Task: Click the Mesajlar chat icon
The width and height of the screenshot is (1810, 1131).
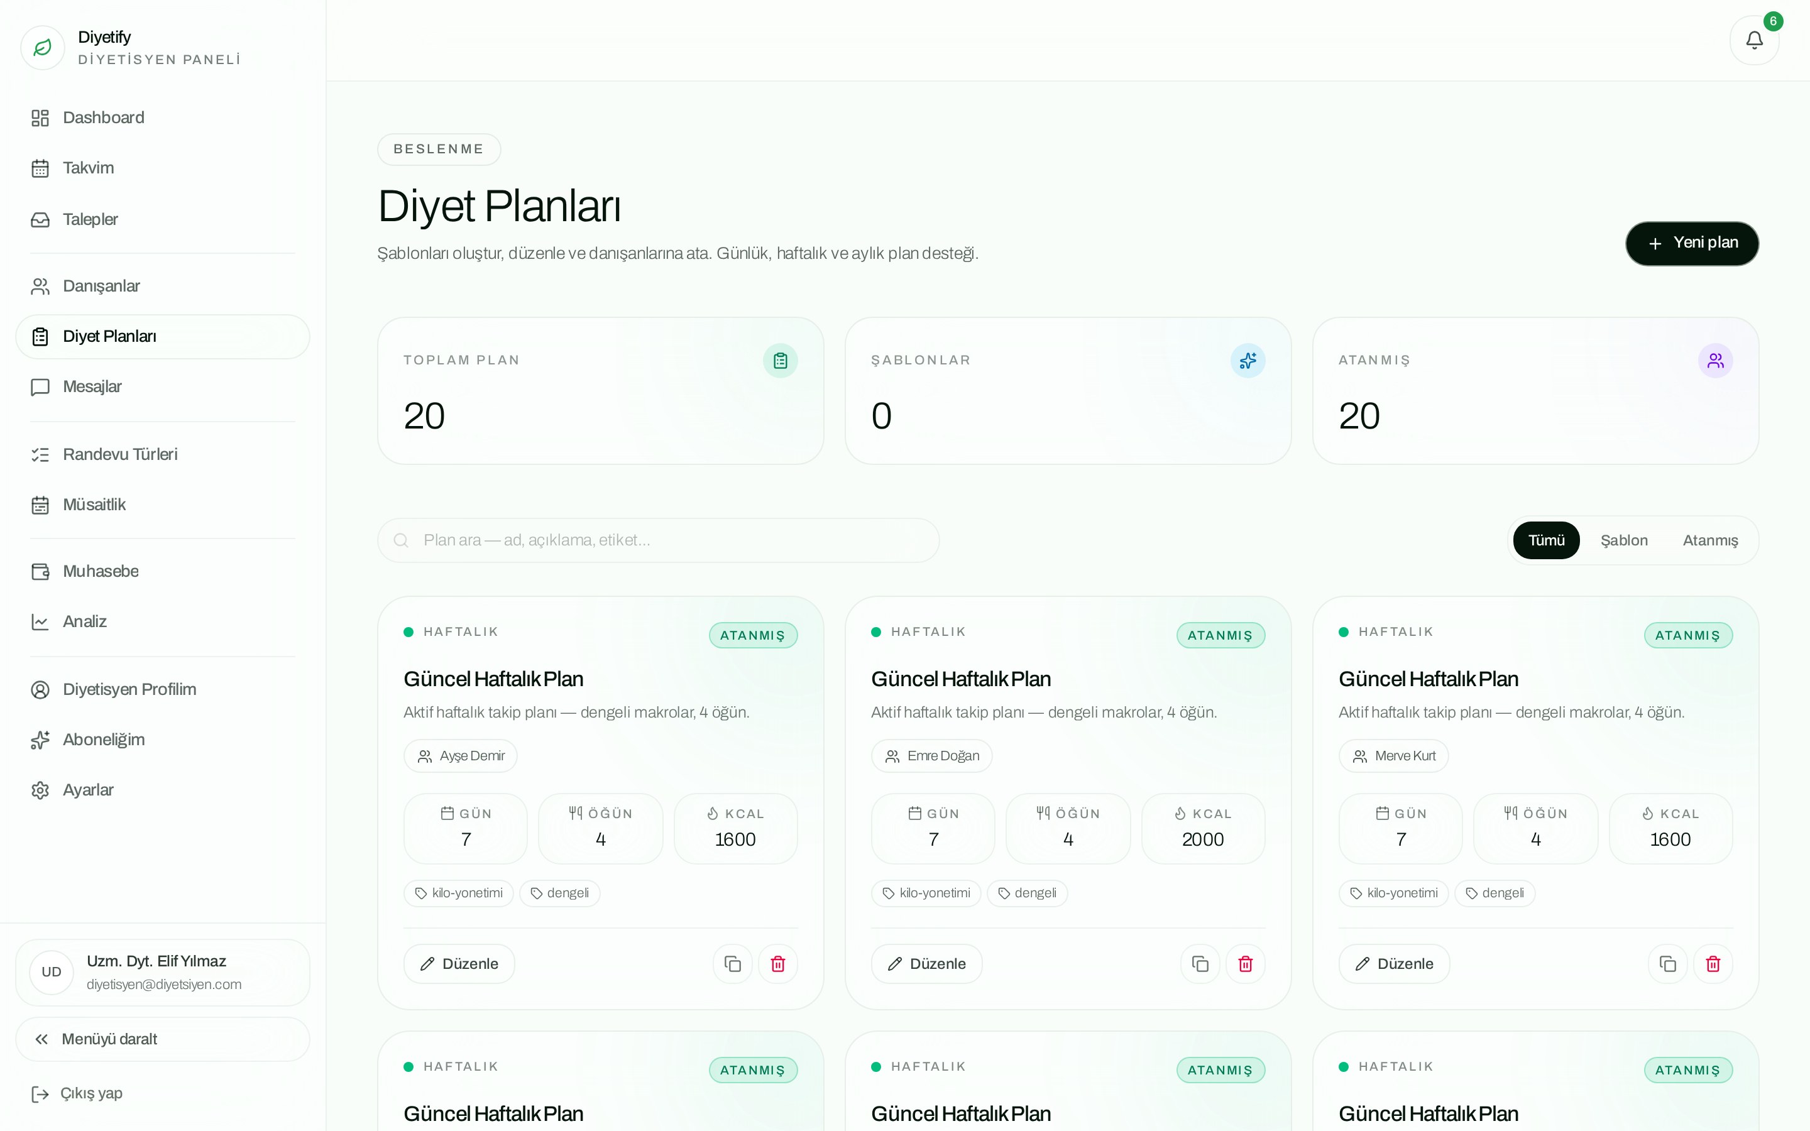Action: [x=40, y=386]
